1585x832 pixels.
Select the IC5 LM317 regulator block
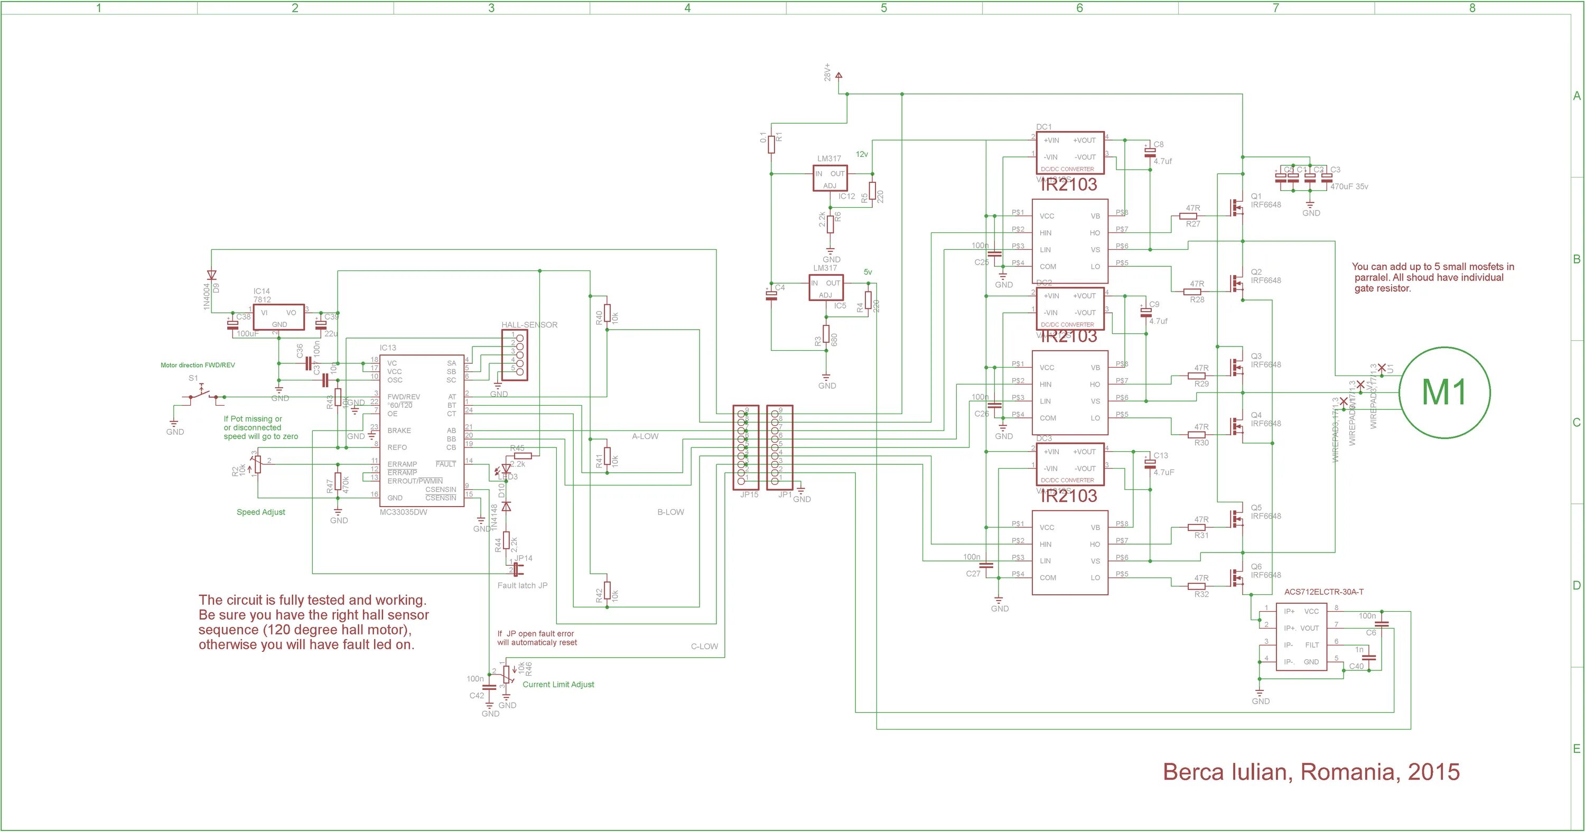pyautogui.click(x=826, y=287)
